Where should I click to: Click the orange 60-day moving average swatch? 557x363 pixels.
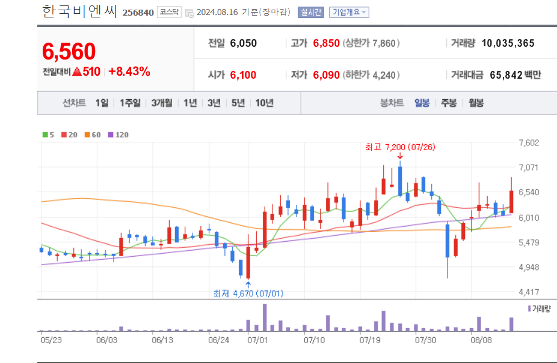tap(87, 135)
